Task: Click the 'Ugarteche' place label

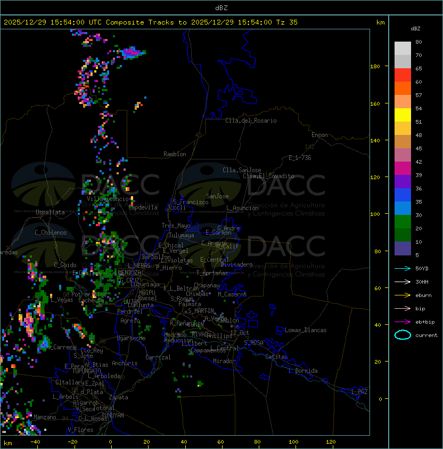Action: click(132, 338)
